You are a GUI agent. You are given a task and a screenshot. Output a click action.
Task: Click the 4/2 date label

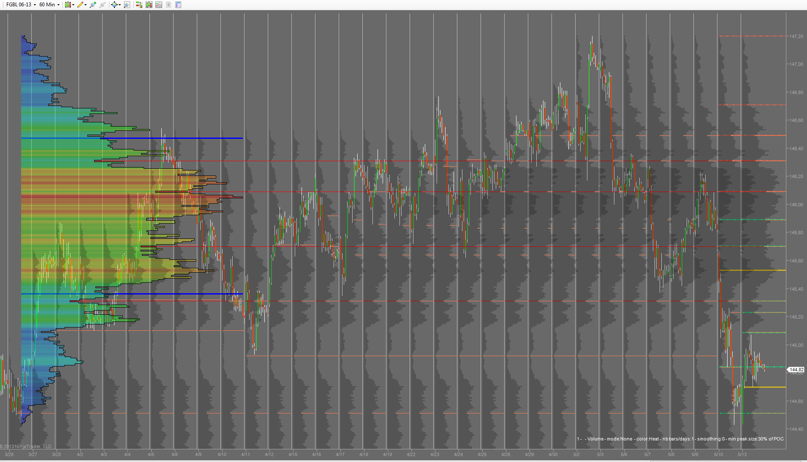(x=80, y=454)
